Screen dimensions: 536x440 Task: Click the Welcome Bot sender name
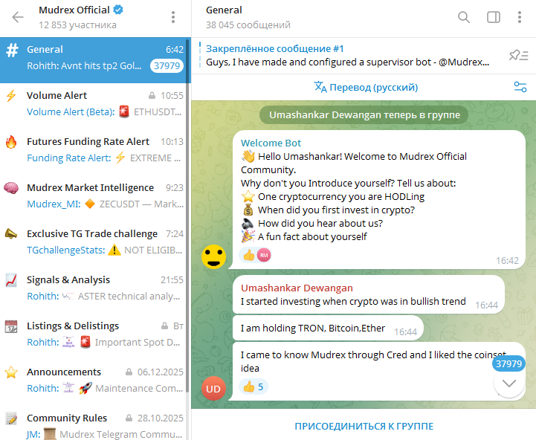click(271, 143)
